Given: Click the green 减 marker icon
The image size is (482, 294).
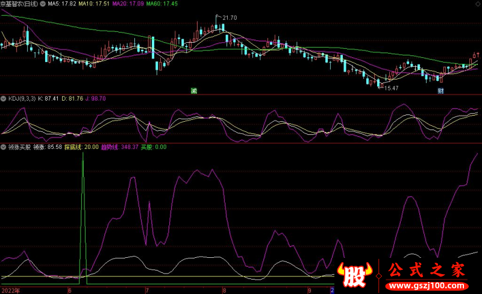Looking at the screenshot, I should pos(194,91).
